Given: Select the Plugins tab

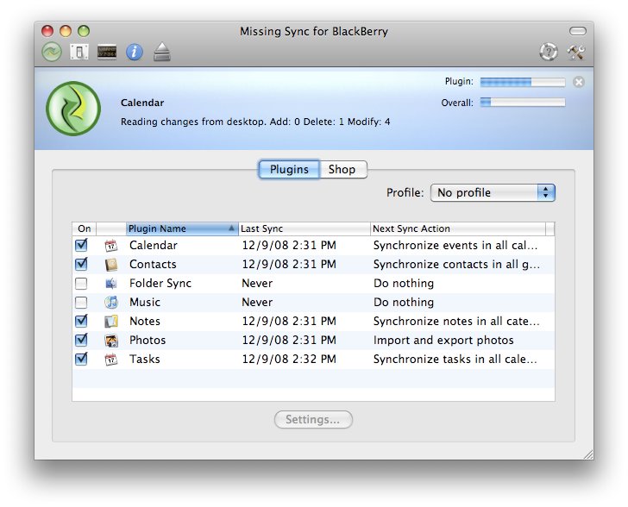Looking at the screenshot, I should 289,170.
